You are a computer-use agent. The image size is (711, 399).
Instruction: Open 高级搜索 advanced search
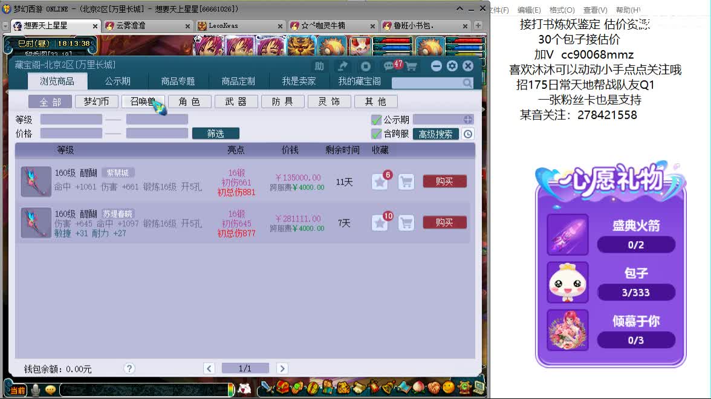coord(436,134)
